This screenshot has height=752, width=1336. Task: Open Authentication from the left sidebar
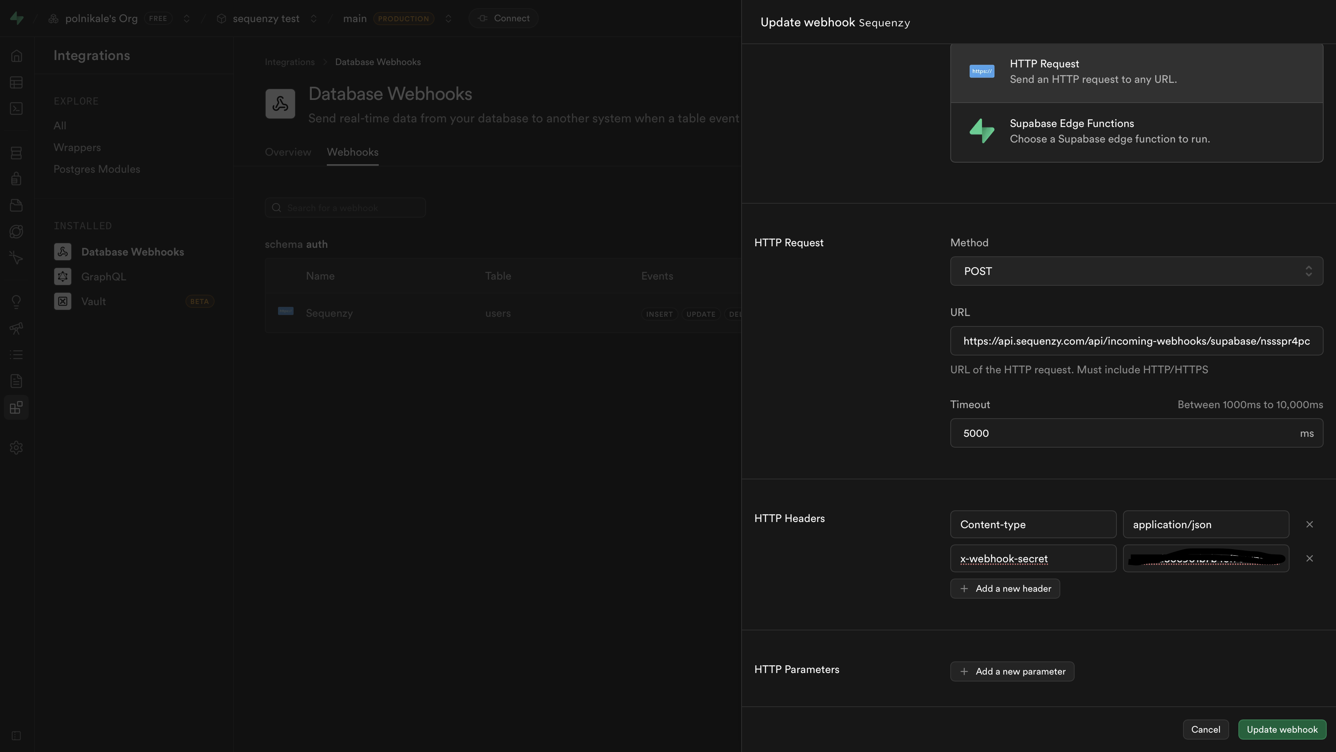point(16,178)
